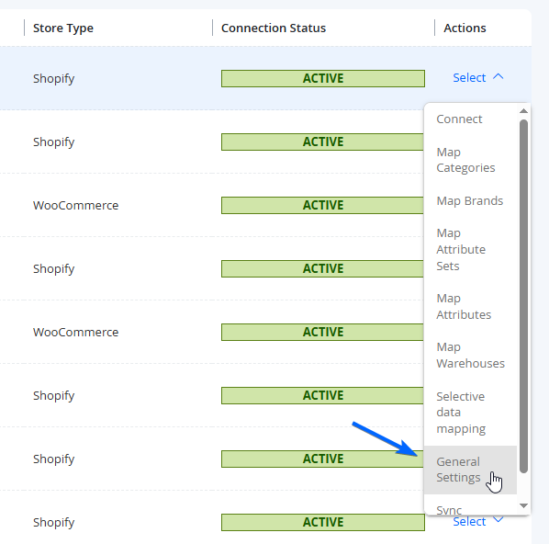Click the ACTIVE badge in last row

pos(323,522)
